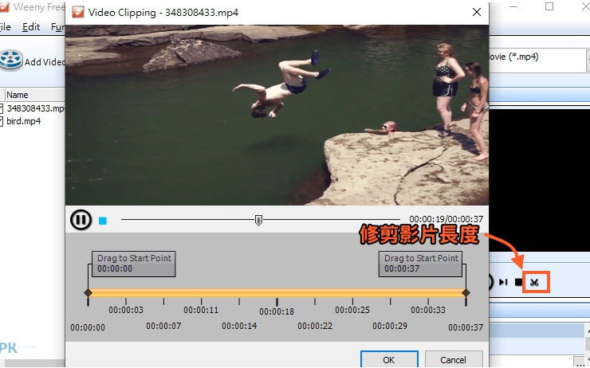Click the orange clip range bar
This screenshot has height=368, width=590.
pos(277,293)
